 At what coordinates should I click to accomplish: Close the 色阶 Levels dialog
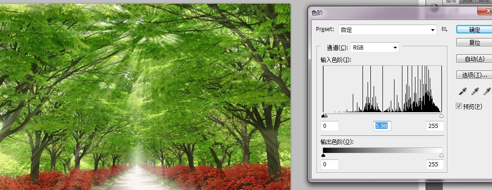(487, 13)
